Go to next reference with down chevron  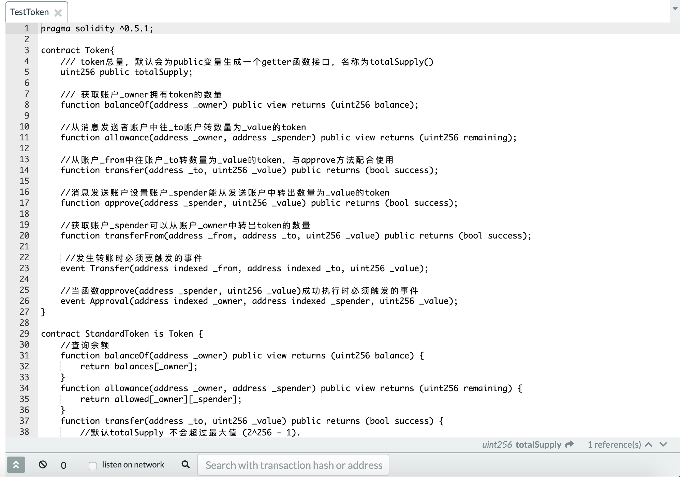663,444
